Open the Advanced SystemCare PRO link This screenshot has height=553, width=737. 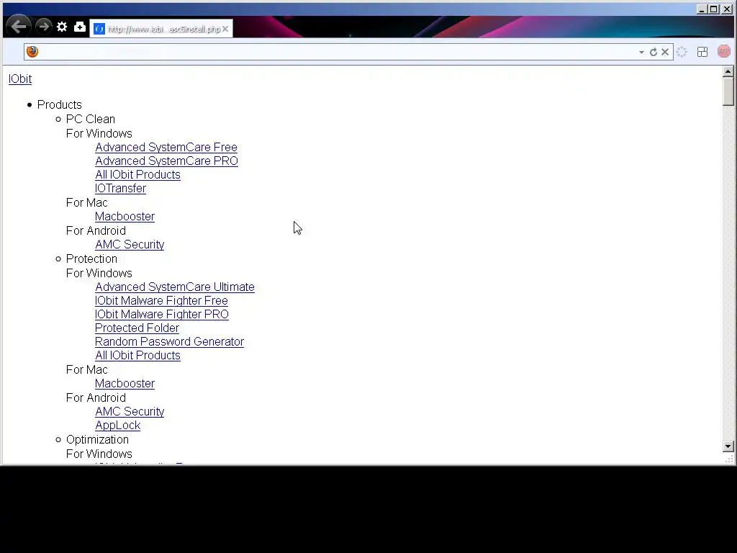pyautogui.click(x=166, y=161)
